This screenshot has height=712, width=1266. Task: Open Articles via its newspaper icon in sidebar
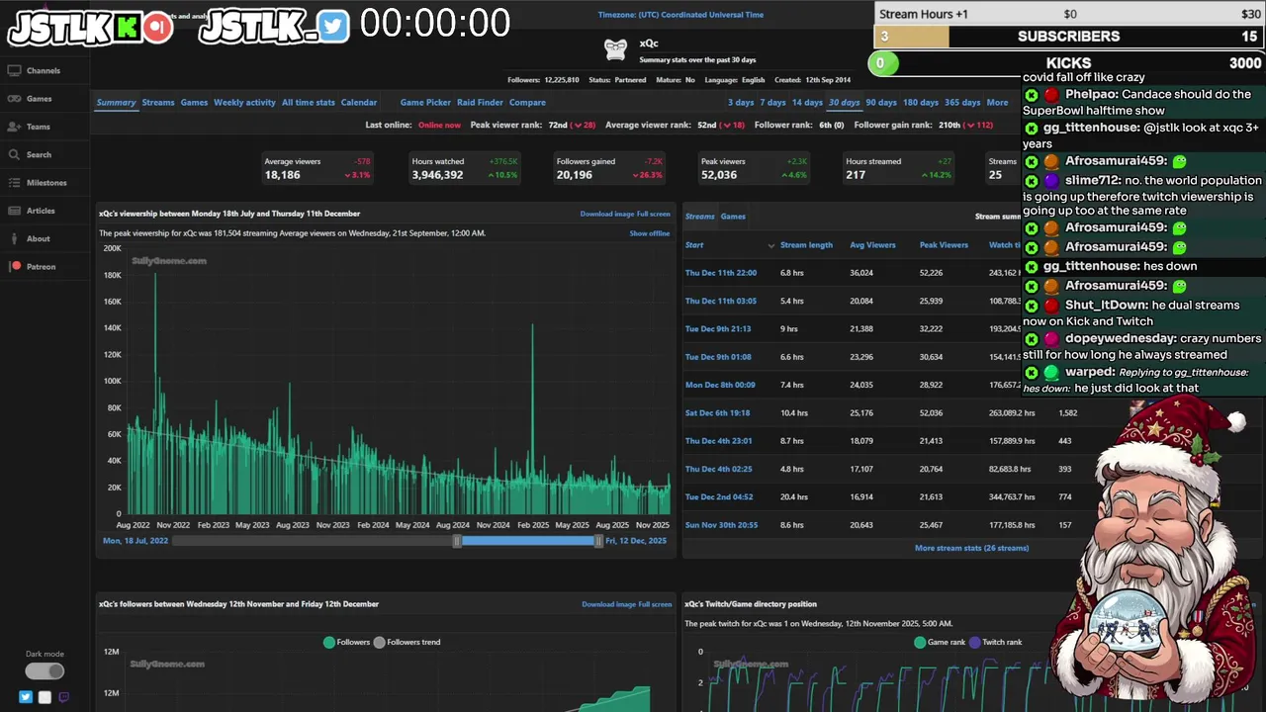coord(14,211)
